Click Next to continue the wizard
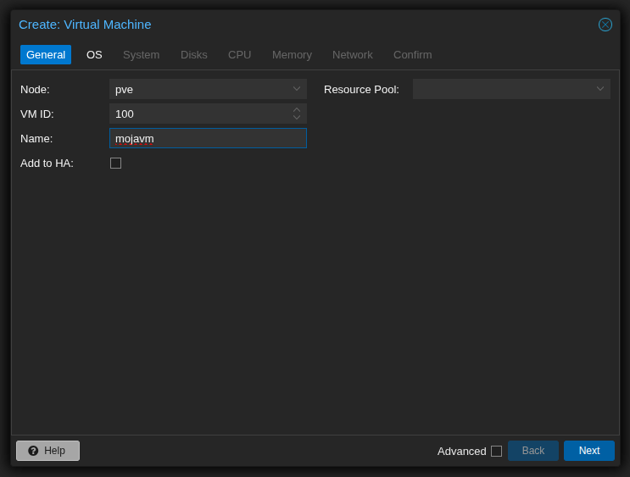630x477 pixels. click(588, 451)
